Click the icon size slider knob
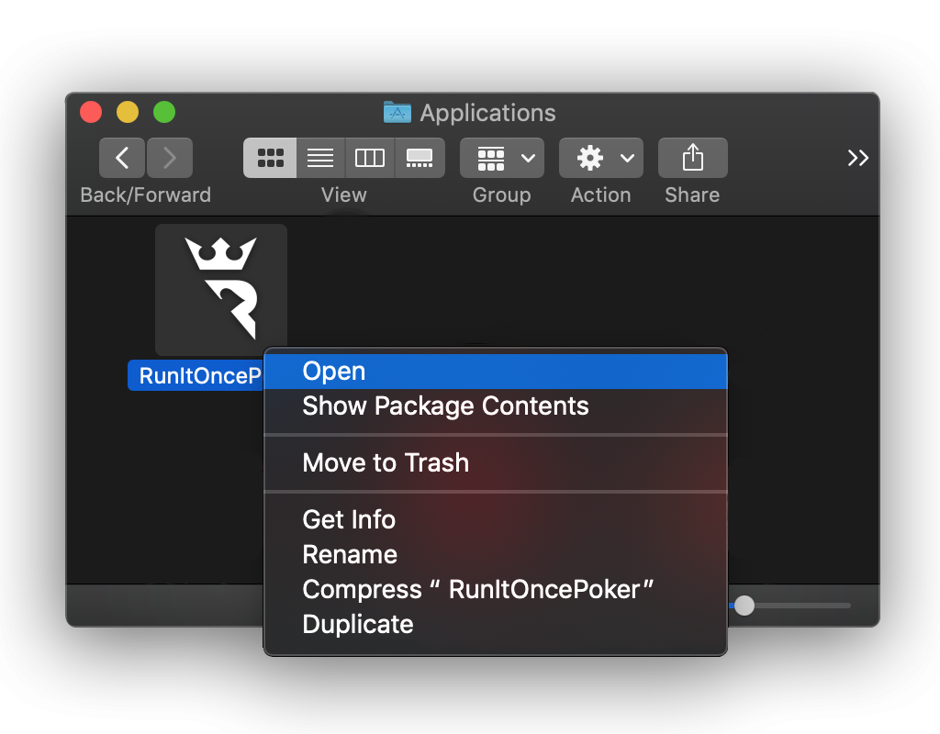This screenshot has height=734, width=940. (744, 606)
